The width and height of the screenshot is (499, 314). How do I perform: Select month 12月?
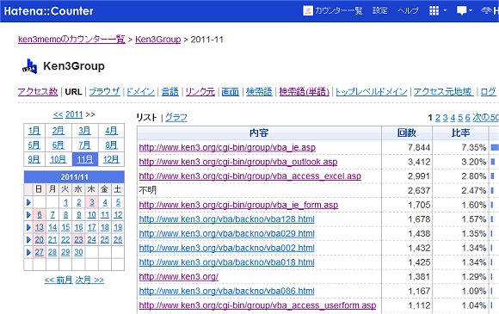click(x=111, y=159)
